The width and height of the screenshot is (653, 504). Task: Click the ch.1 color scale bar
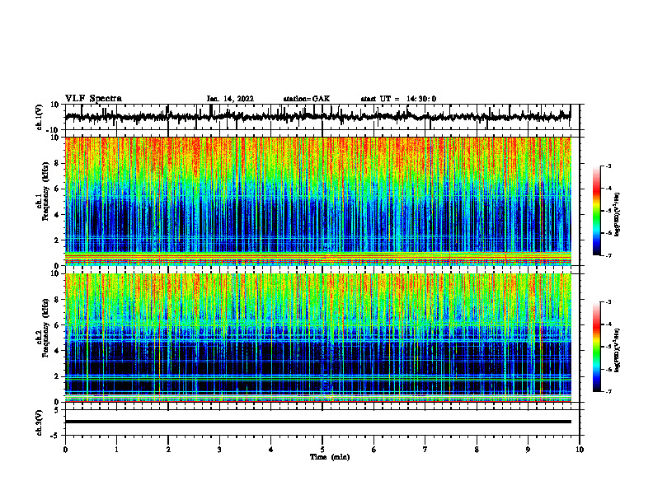coord(596,211)
